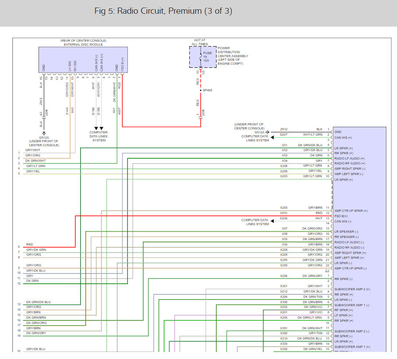Viewport: 397px width, 359px height.
Task: Click the X296 circuit code
Action: (284, 276)
